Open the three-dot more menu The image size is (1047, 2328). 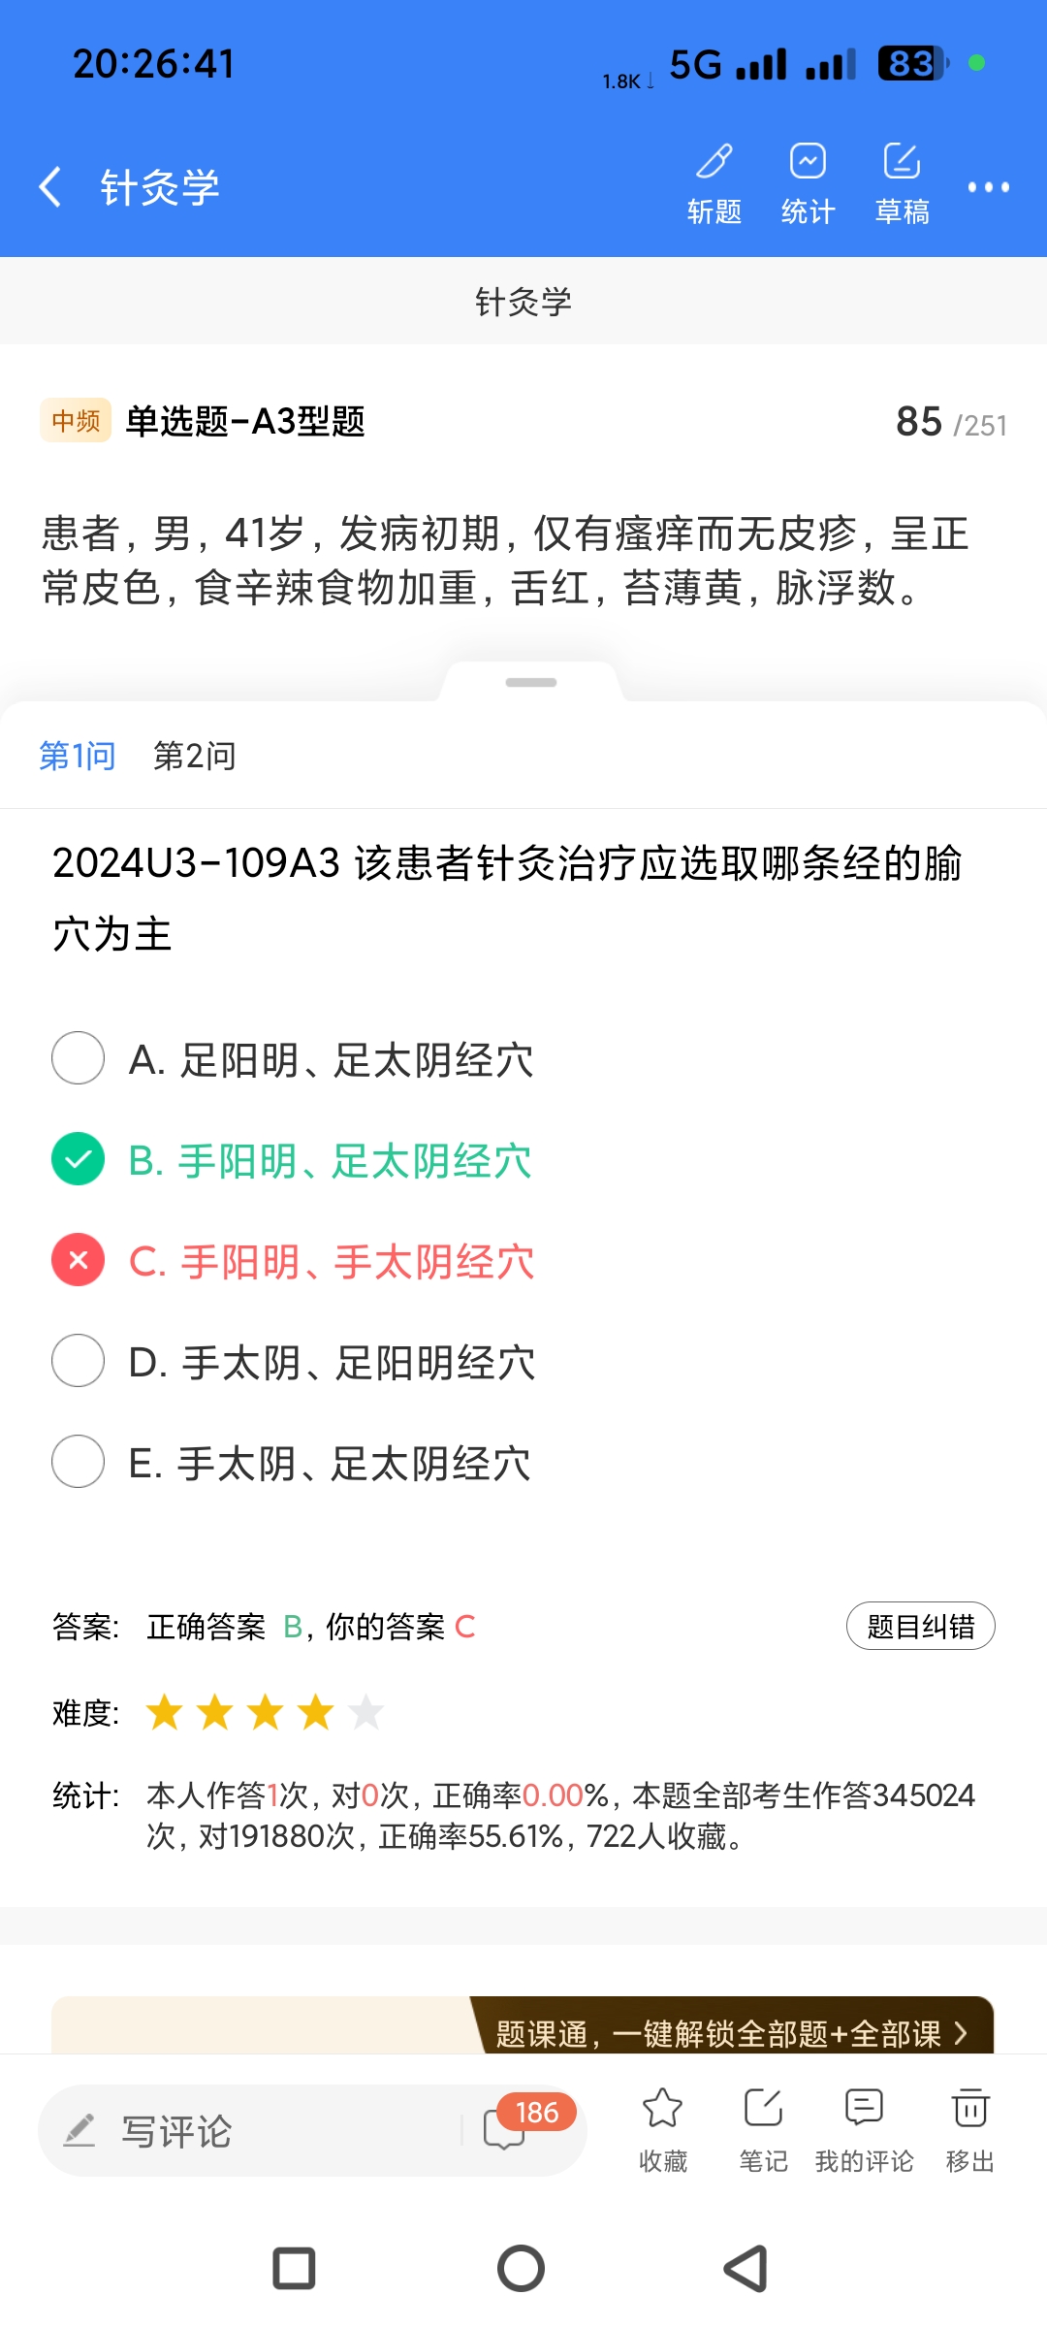[x=988, y=186]
